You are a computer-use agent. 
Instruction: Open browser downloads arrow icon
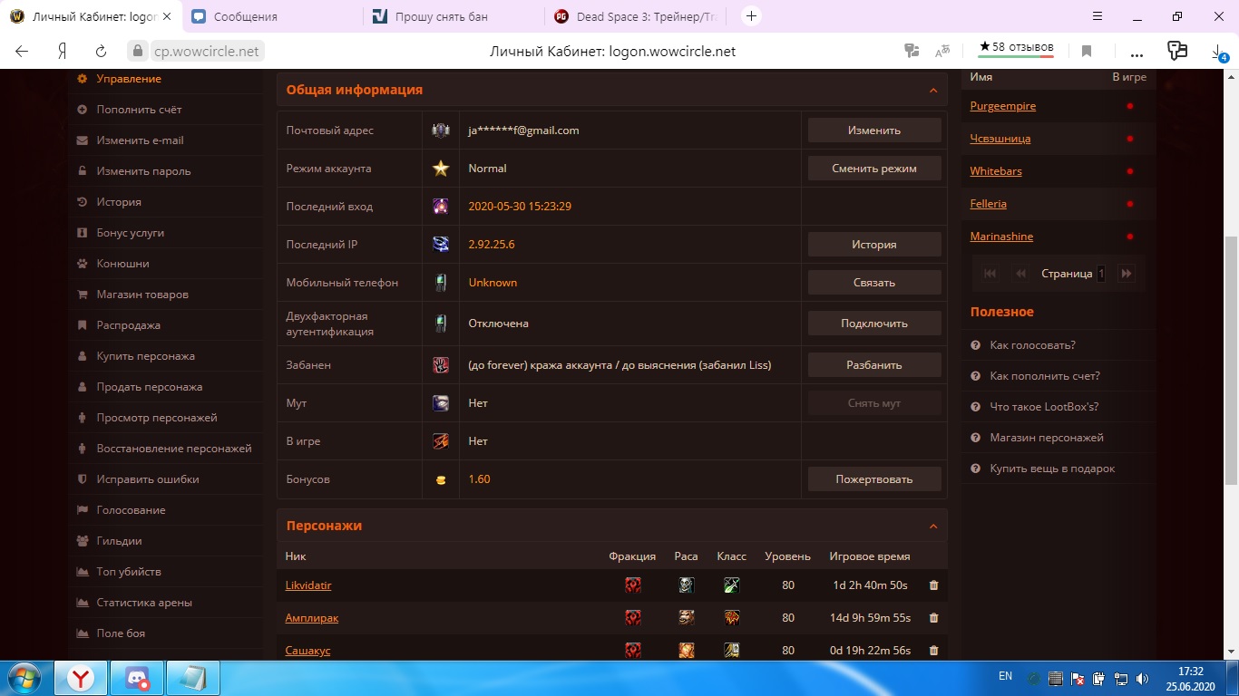[x=1218, y=52]
